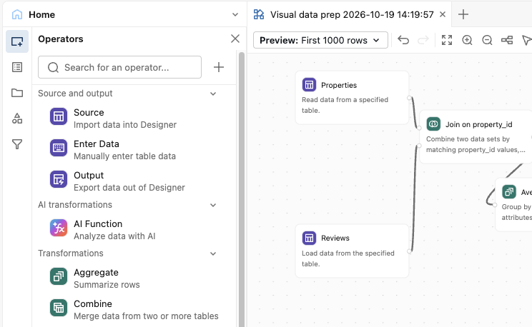Click the Transformations heading
This screenshot has width=532, height=327.
(x=71, y=253)
